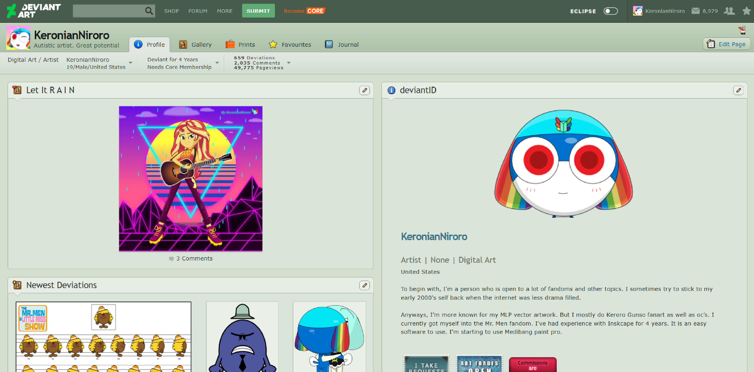
Task: Open the FORUM menu item
Action: 198,11
